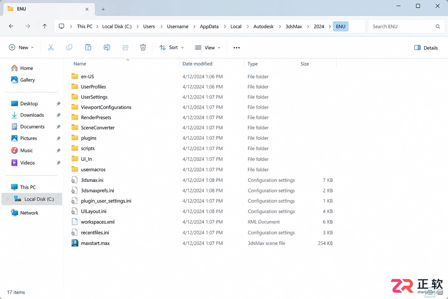The width and height of the screenshot is (448, 299).
Task: Navigate to Autodesk in breadcrumb
Action: click(264, 26)
